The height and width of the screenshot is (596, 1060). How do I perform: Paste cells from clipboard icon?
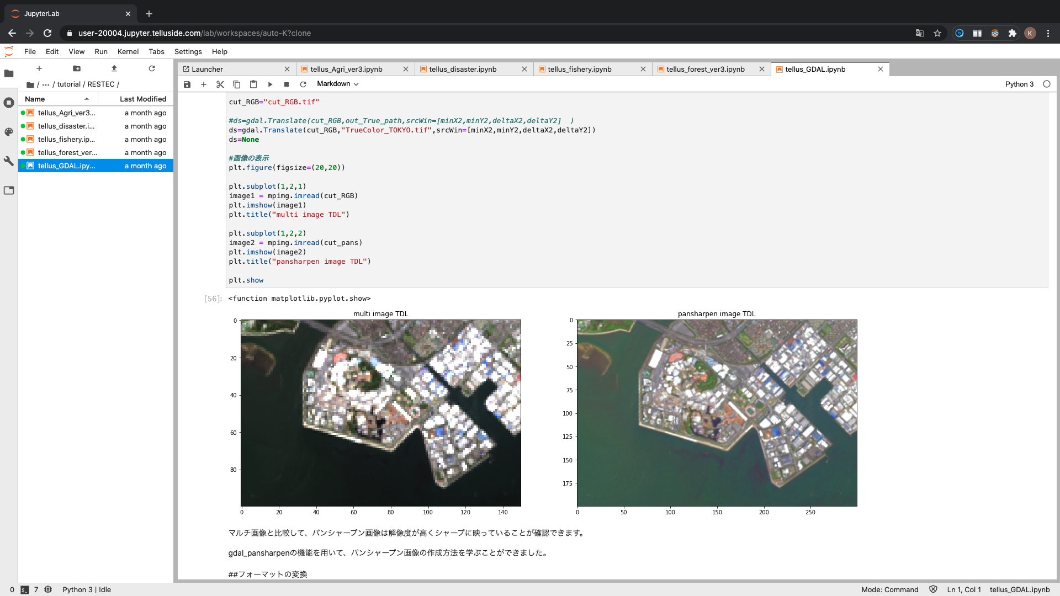tap(253, 84)
